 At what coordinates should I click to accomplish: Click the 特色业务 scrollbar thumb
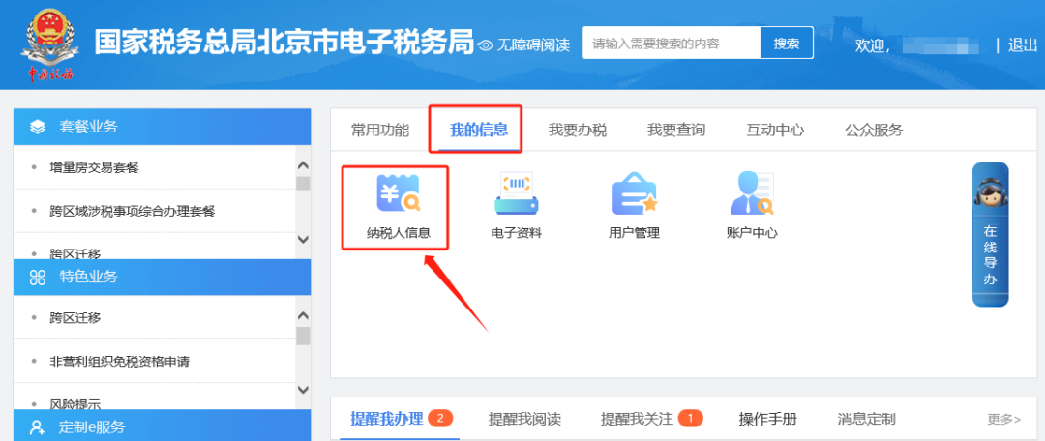(303, 336)
